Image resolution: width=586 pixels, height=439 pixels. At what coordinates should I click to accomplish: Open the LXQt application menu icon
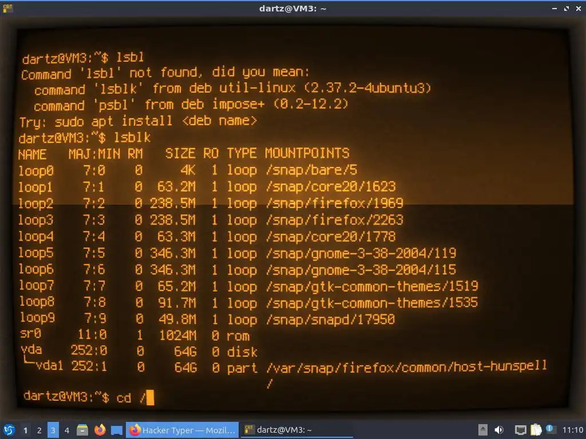9,430
